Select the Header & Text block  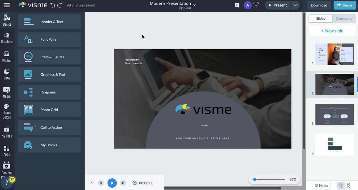point(50,22)
